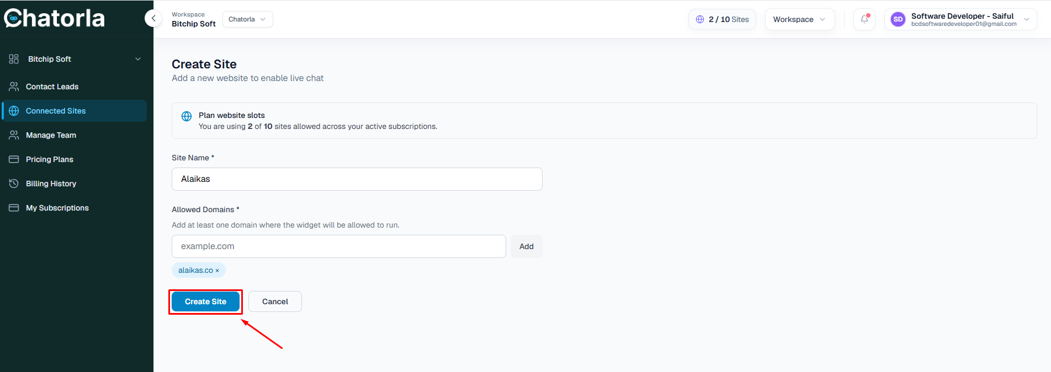Click user email bcdsoftwaredeveloper01@gmail.com
Image resolution: width=1051 pixels, height=372 pixels.
click(964, 24)
